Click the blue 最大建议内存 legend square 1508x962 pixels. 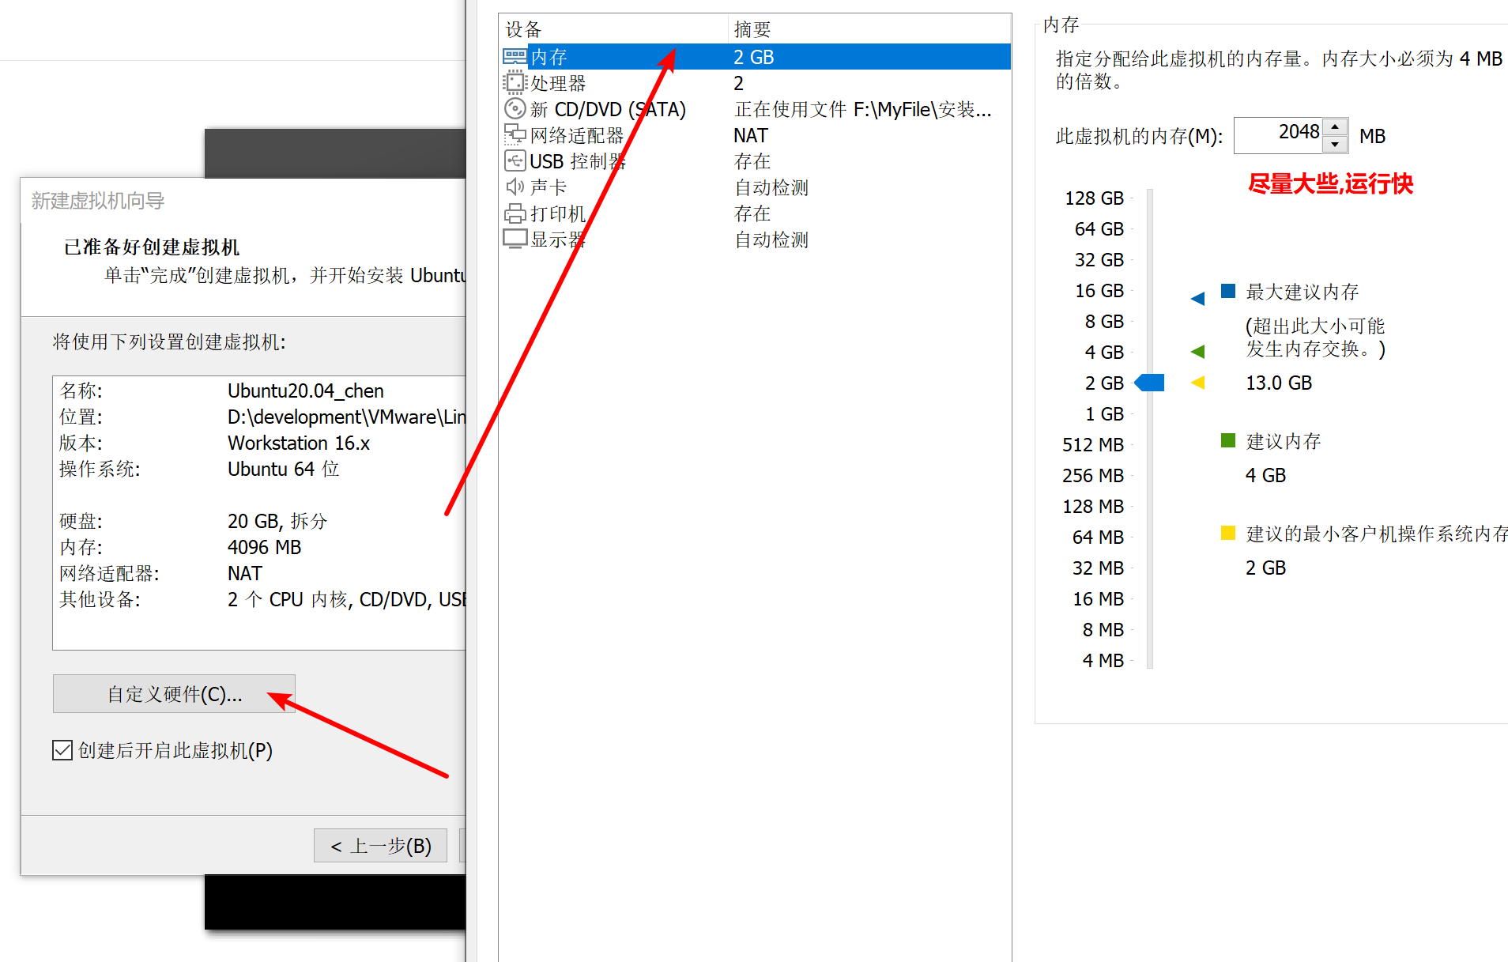pyautogui.click(x=1228, y=291)
